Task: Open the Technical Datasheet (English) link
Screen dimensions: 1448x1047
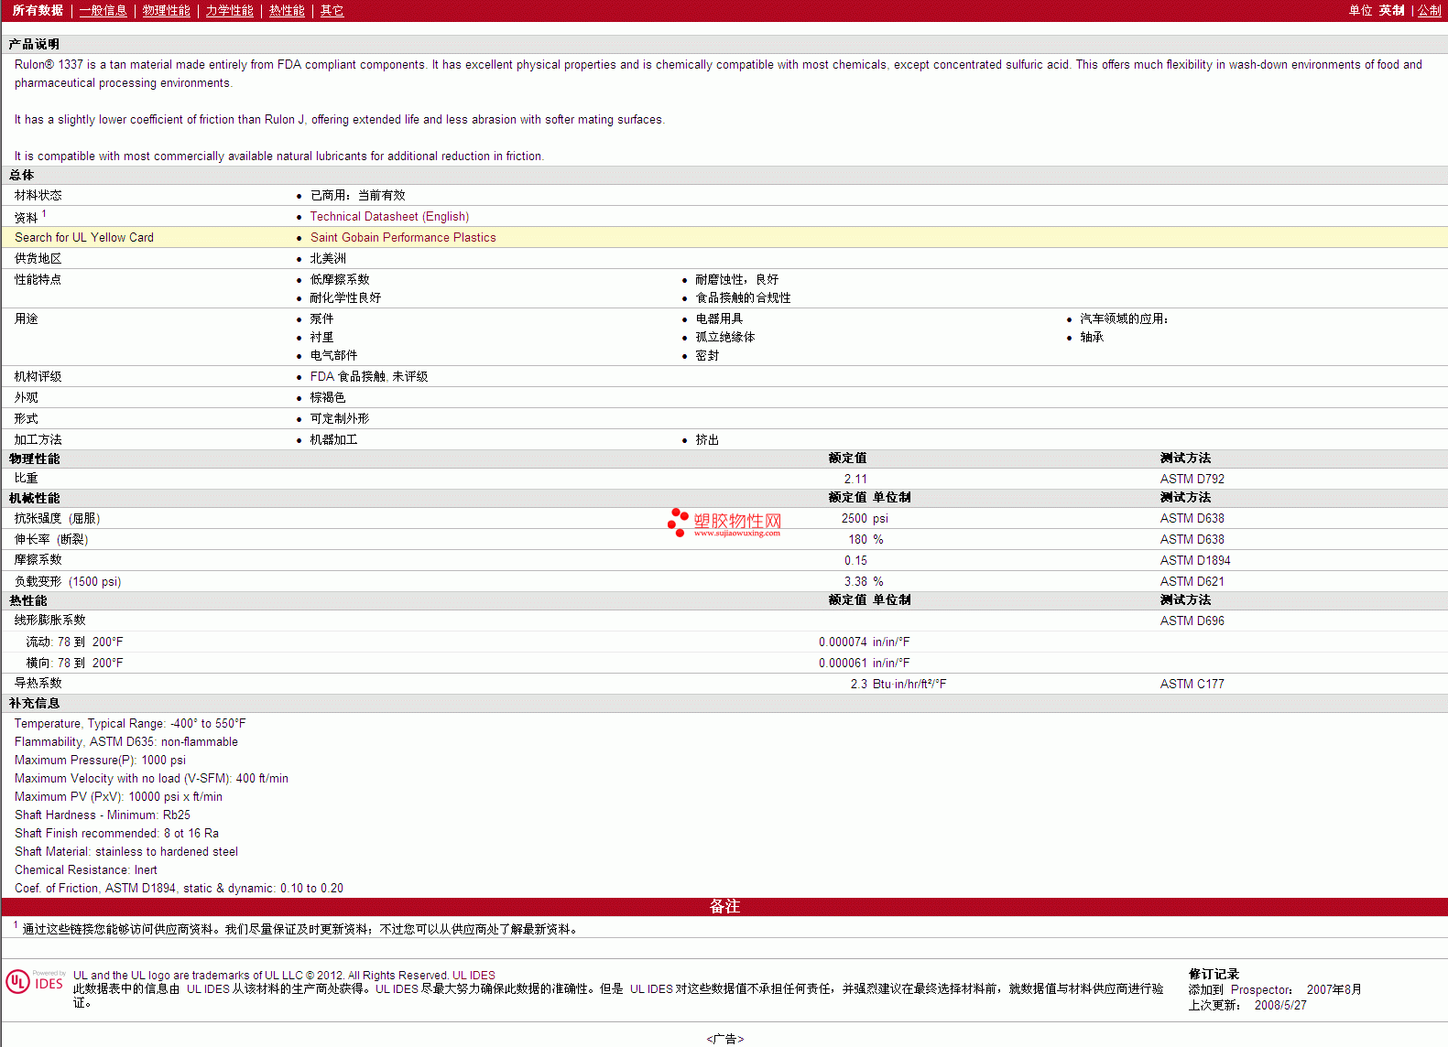Action: coord(389,217)
